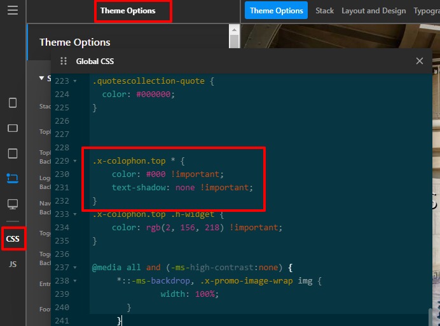Image resolution: width=440 pixels, height=326 pixels.
Task: Click the Global CSS panel title
Action: pyautogui.click(x=95, y=62)
